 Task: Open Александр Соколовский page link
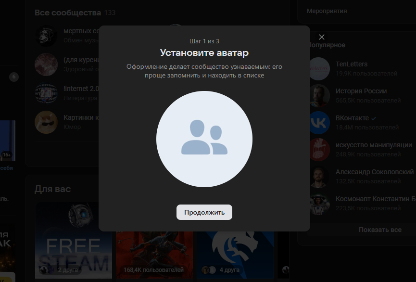pyautogui.click(x=375, y=172)
